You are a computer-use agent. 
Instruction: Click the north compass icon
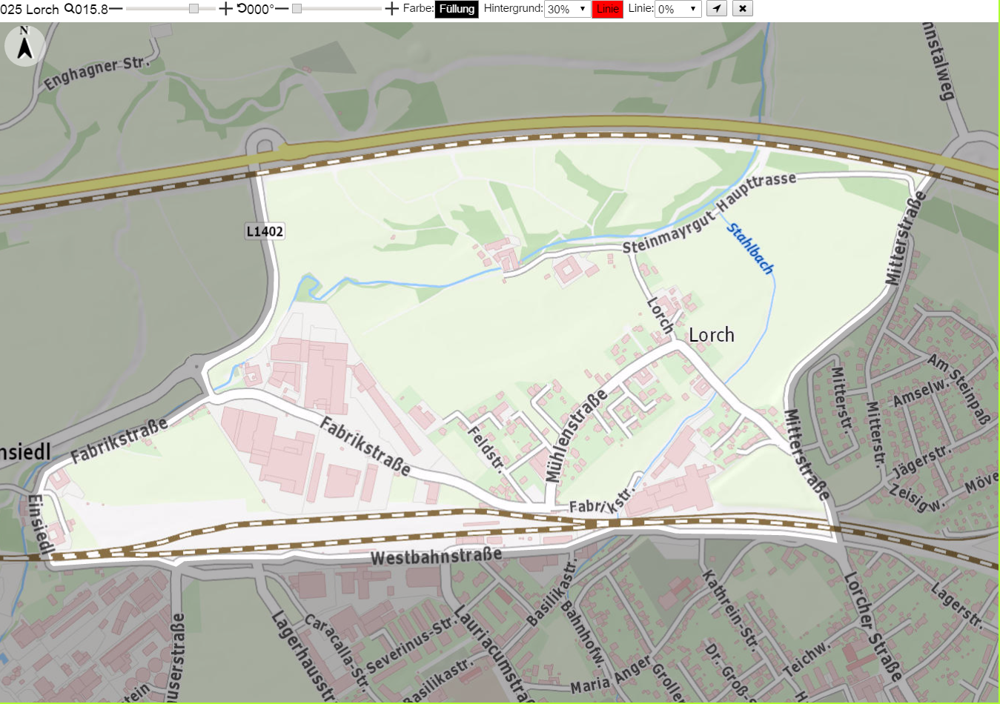tap(24, 45)
